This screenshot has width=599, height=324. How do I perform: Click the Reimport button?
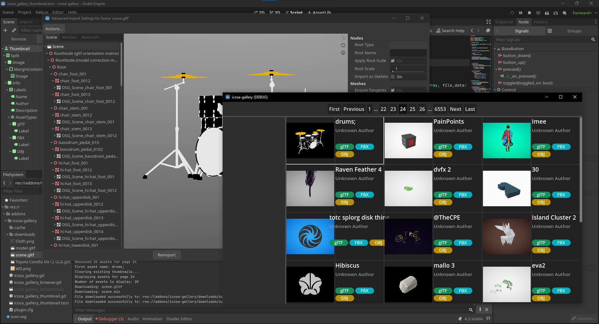(167, 255)
